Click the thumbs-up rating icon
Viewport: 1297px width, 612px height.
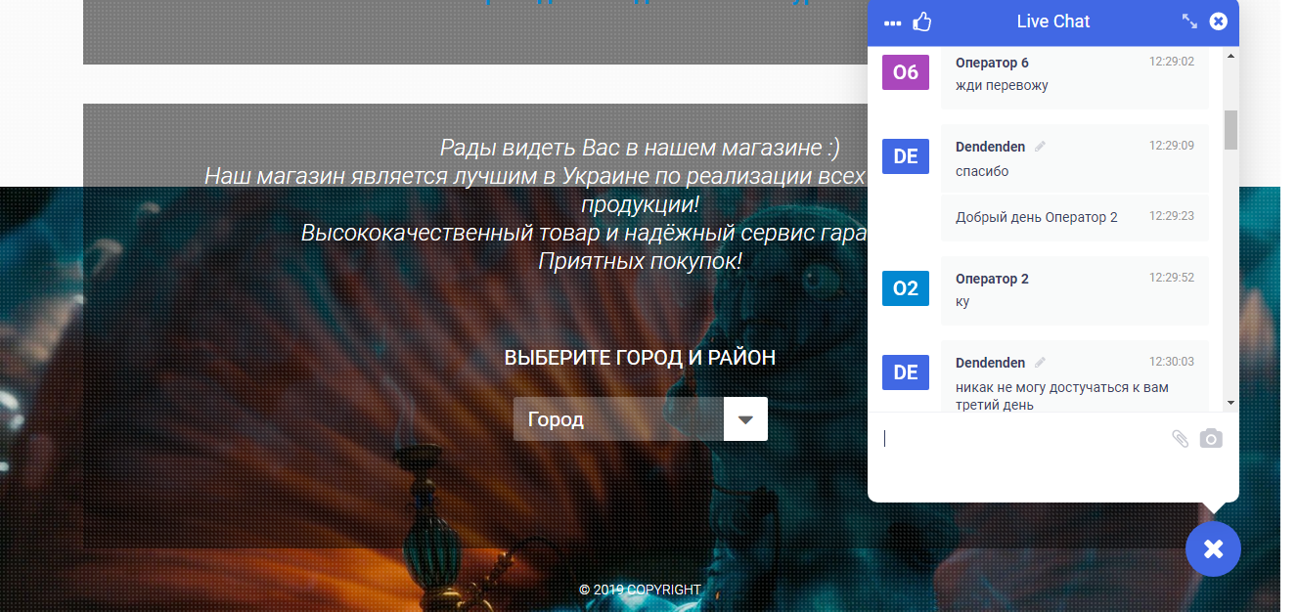click(x=921, y=22)
